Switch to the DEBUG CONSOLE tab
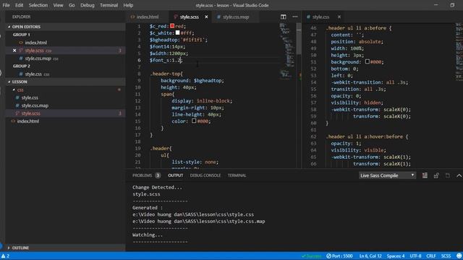This screenshot has width=463, height=260. coord(205,175)
